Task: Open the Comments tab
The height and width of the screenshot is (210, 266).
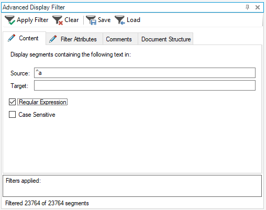Action: coord(119,39)
